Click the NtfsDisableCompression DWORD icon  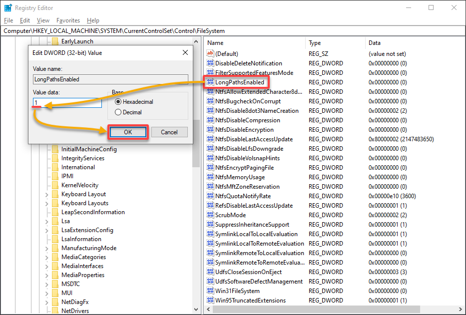tap(210, 120)
